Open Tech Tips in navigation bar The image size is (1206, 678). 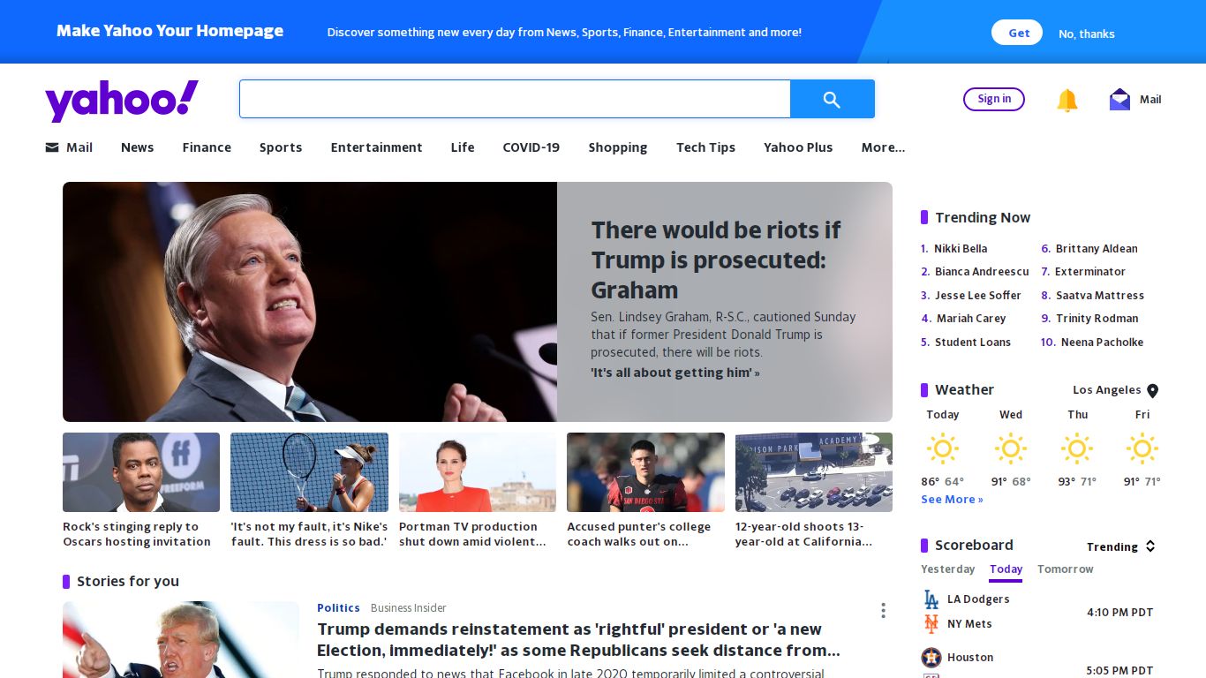point(705,147)
